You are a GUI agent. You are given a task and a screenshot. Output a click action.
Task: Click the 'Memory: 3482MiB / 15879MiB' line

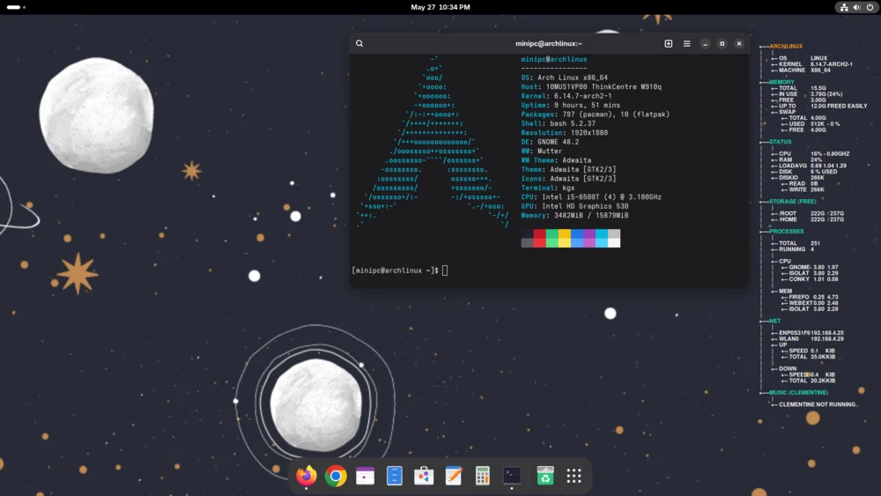(574, 215)
